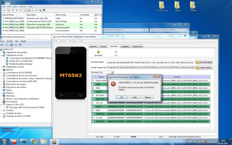This screenshot has height=145, width=232.
Task: Click the save icon in USBDeview toolbar
Action: 25,10
